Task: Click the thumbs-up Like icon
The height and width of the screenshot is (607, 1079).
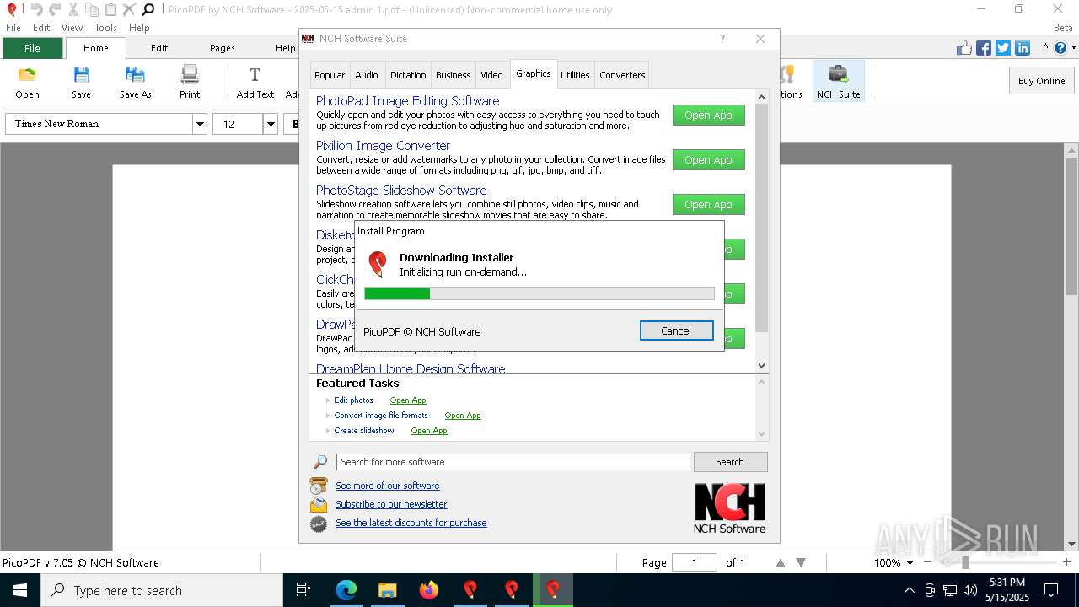Action: click(964, 48)
